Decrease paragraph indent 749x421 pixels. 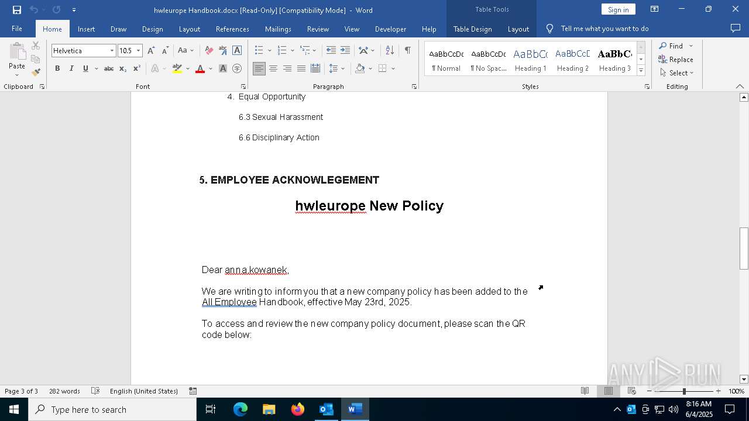(x=331, y=51)
